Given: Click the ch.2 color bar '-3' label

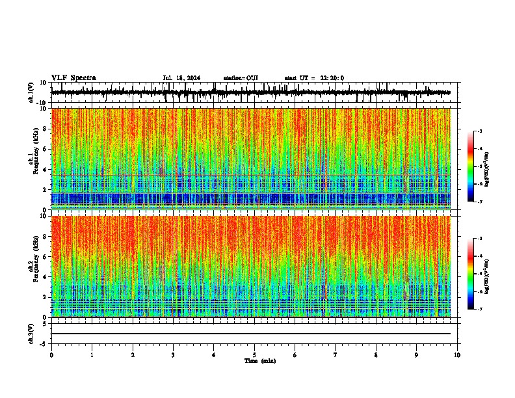Looking at the screenshot, I should [x=479, y=239].
